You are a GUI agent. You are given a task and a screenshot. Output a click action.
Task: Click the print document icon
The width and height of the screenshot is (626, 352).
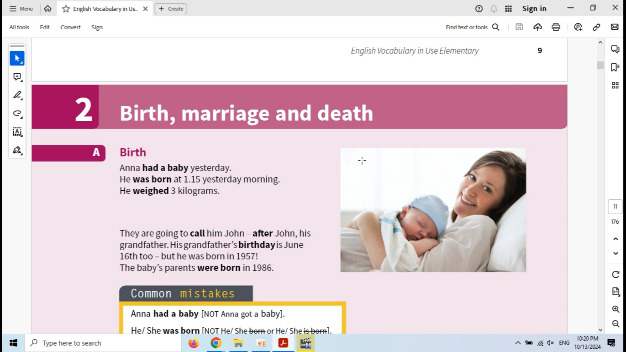click(556, 27)
